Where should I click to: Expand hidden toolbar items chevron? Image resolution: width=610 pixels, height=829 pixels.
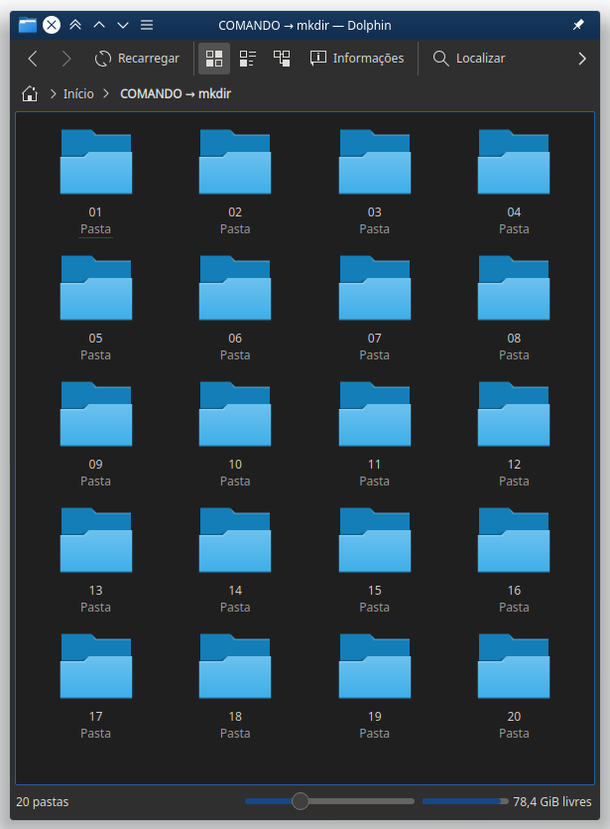(582, 59)
